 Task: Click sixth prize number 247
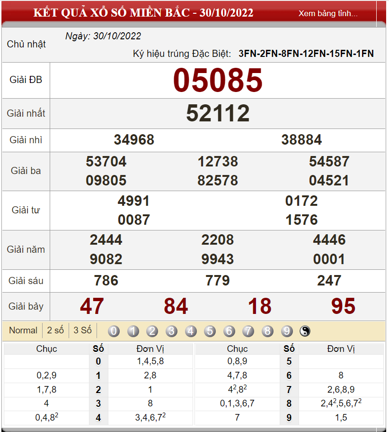coord(329,281)
